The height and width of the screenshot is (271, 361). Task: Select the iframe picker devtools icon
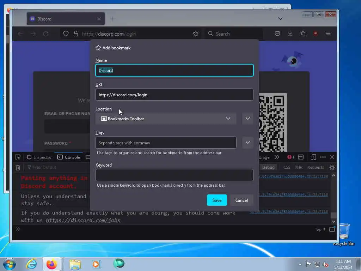click(x=301, y=157)
